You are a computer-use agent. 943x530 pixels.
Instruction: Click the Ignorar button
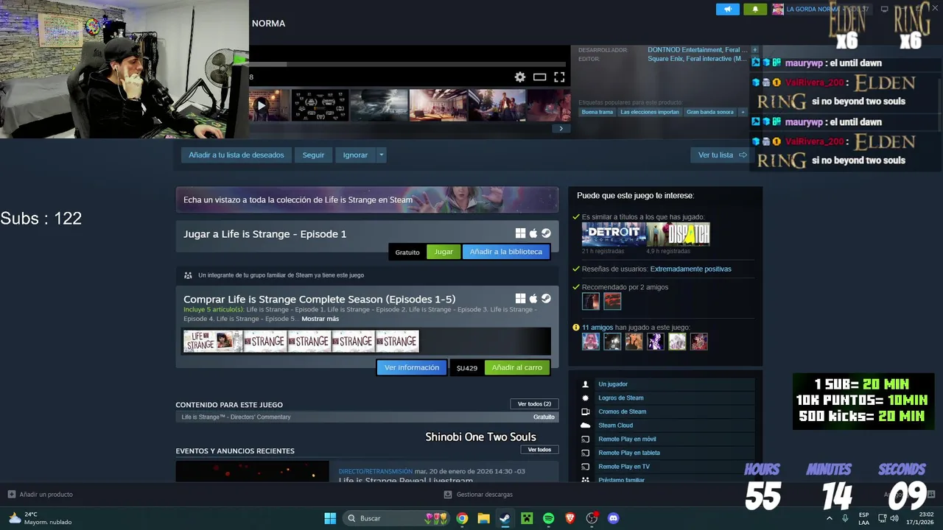(x=355, y=155)
